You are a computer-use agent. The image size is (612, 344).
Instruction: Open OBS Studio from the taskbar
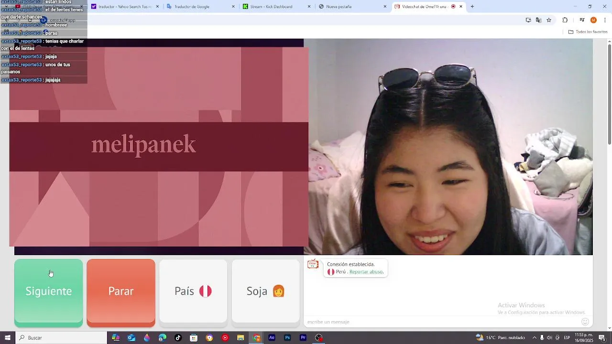pyautogui.click(x=319, y=338)
